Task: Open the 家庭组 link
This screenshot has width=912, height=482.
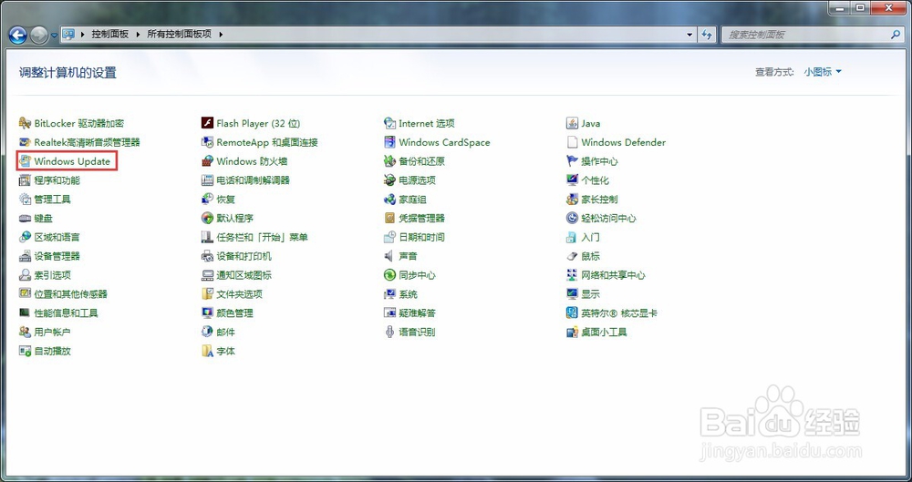Action: pyautogui.click(x=412, y=200)
